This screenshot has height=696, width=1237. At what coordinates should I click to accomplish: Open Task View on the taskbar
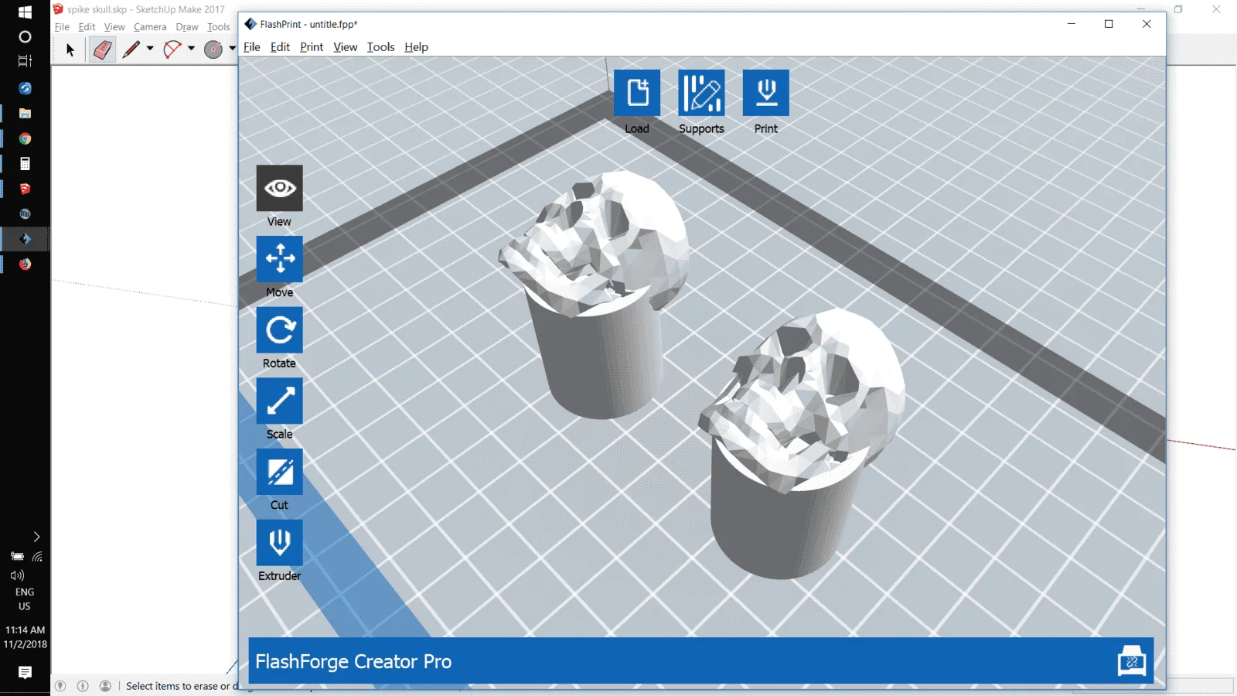point(25,61)
